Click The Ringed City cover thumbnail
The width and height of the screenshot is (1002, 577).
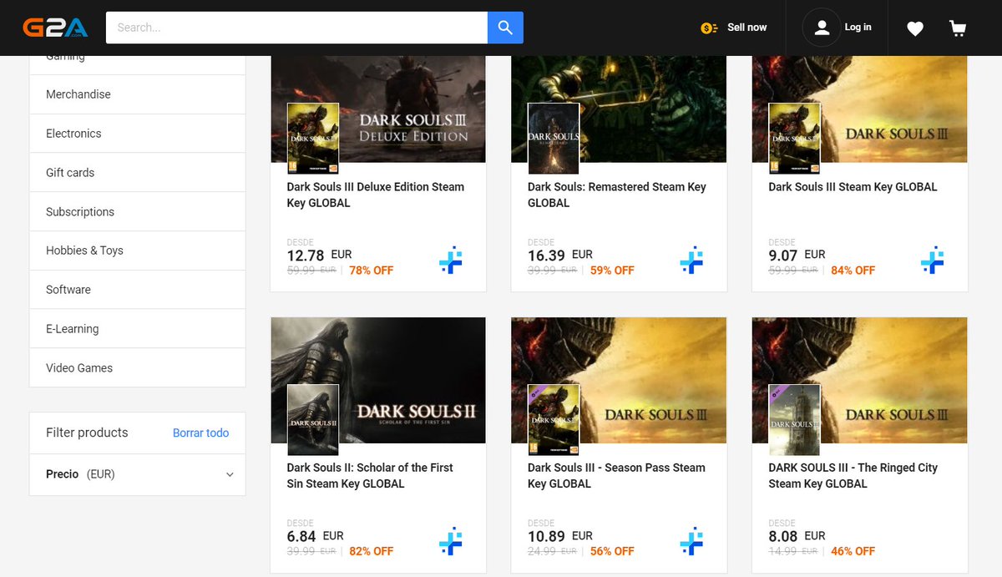click(x=794, y=419)
